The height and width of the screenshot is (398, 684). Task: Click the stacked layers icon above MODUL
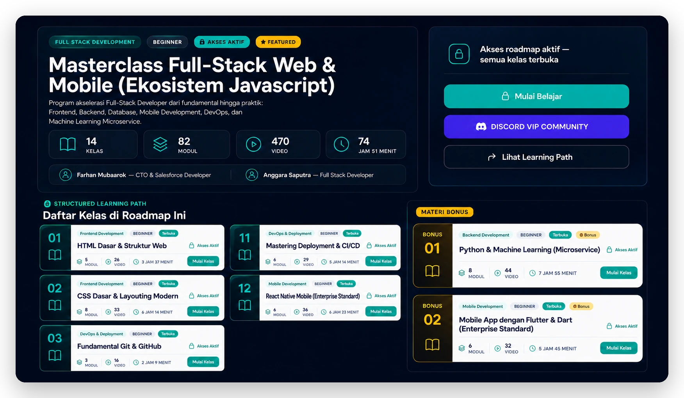[160, 144]
